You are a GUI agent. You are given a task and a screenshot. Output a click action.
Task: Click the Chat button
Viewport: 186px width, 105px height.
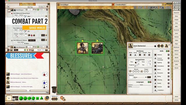(47, 92)
